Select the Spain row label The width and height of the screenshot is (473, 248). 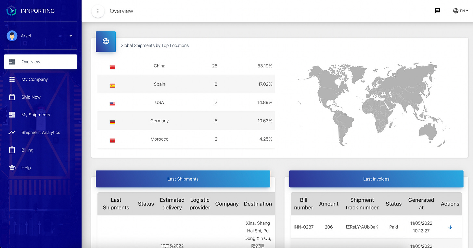pos(160,84)
